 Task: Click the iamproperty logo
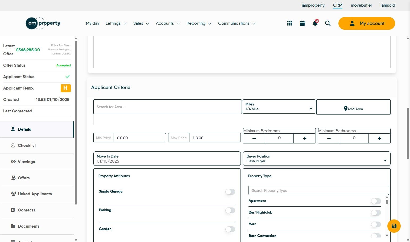(43, 23)
